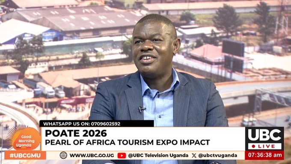Click the POATE 2026 headline
This screenshot has width=291, height=164.
click(76, 133)
